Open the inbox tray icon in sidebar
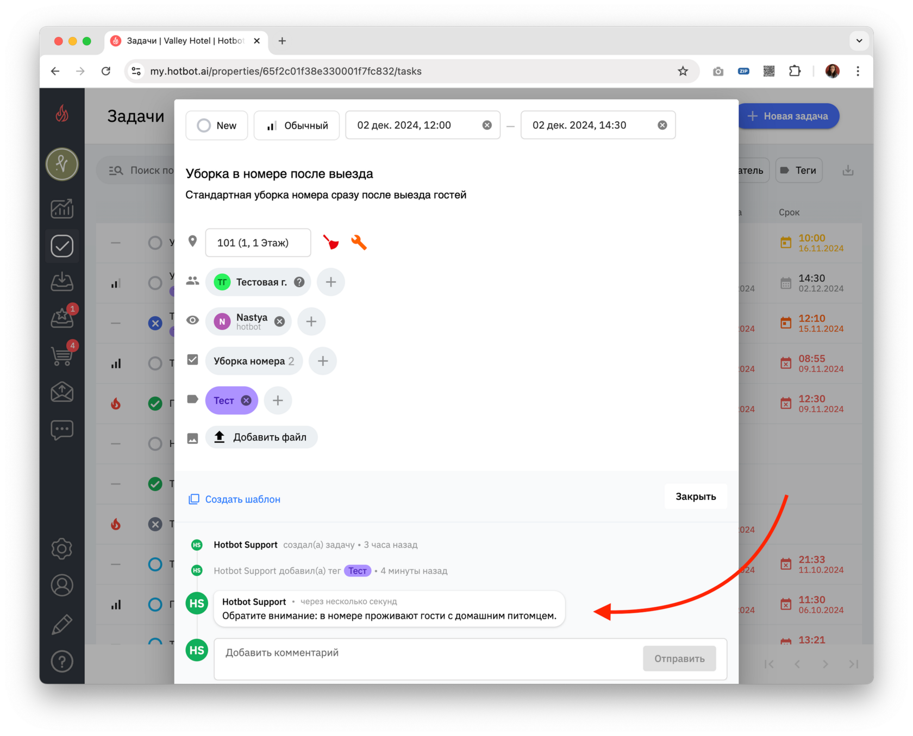This screenshot has width=913, height=736. [62, 281]
